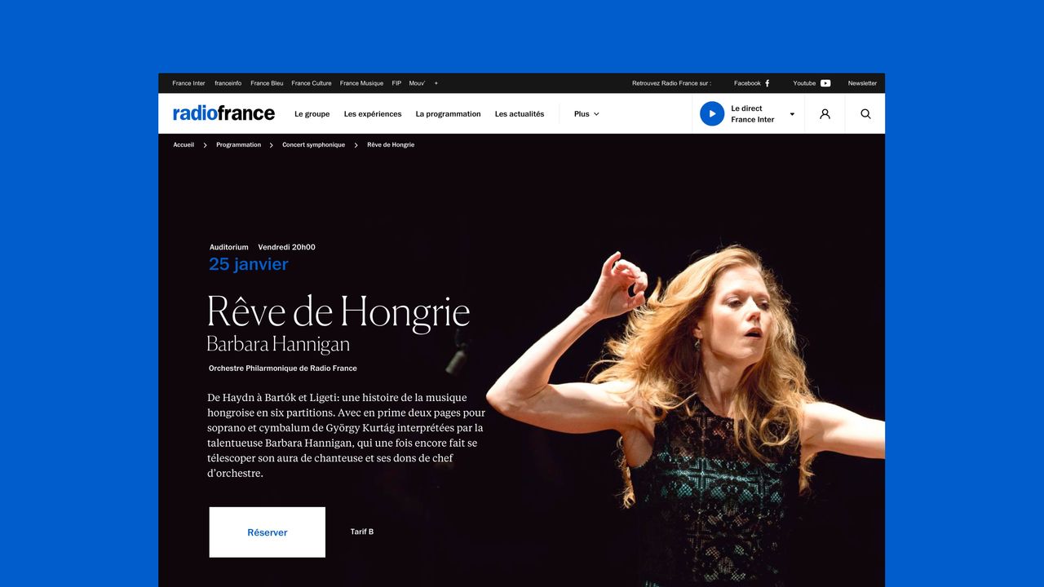
Task: Expand the Plus dropdown menu
Action: pyautogui.click(x=586, y=114)
